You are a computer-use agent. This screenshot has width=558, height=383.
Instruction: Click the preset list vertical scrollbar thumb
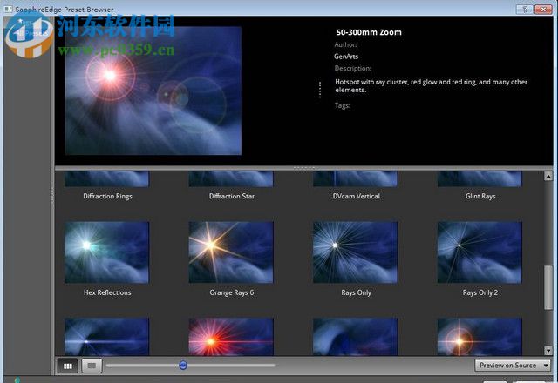[x=548, y=287]
